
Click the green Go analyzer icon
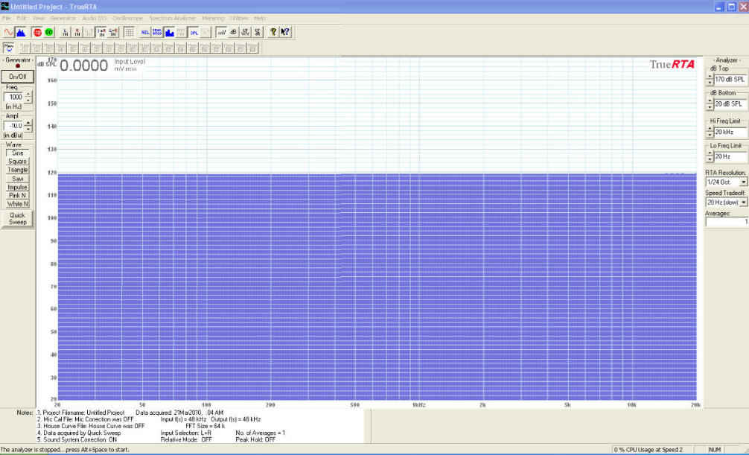[48, 33]
